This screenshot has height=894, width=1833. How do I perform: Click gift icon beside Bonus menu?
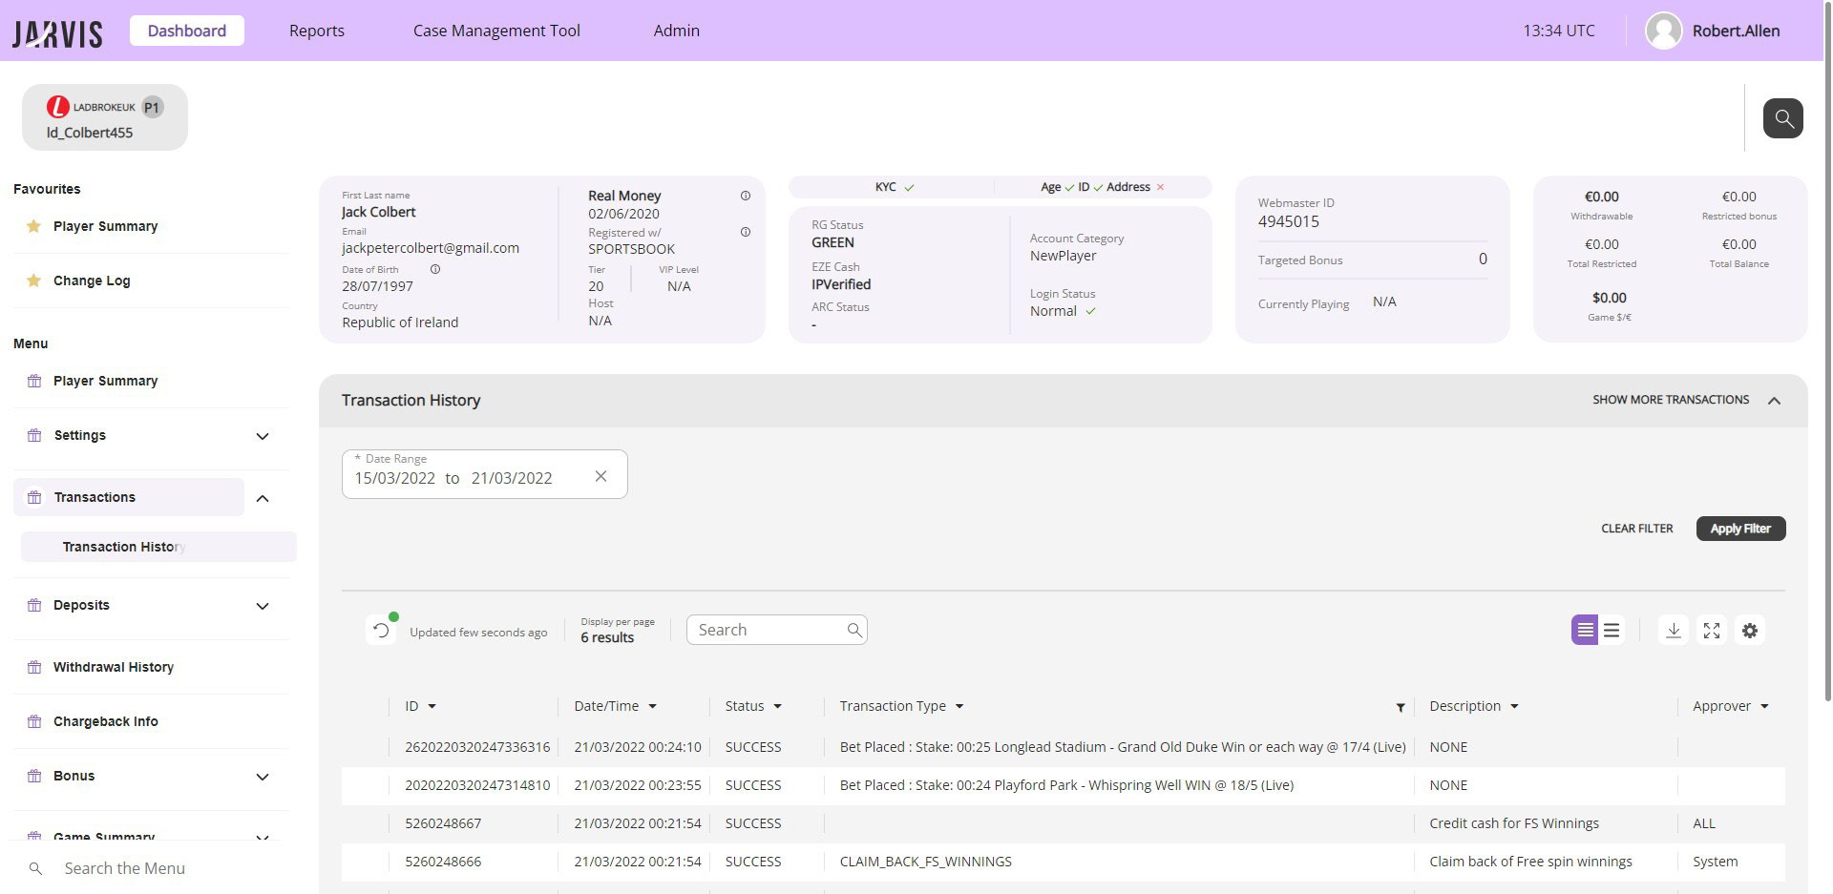[34, 776]
